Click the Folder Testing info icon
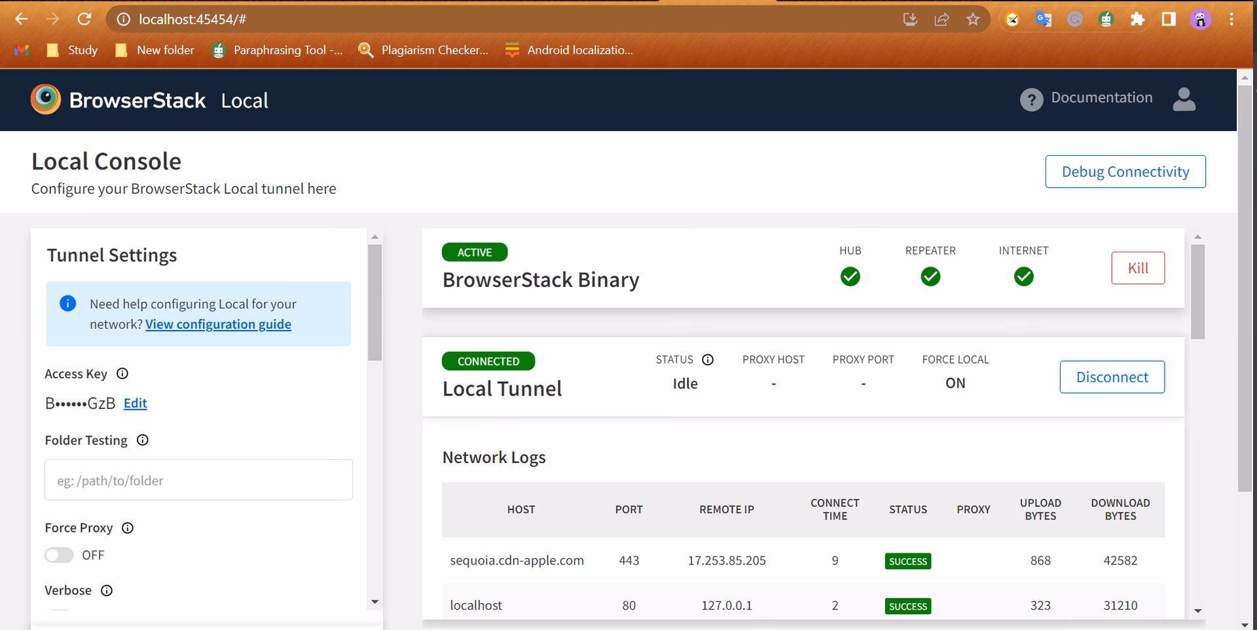This screenshot has height=630, width=1257. [x=143, y=440]
